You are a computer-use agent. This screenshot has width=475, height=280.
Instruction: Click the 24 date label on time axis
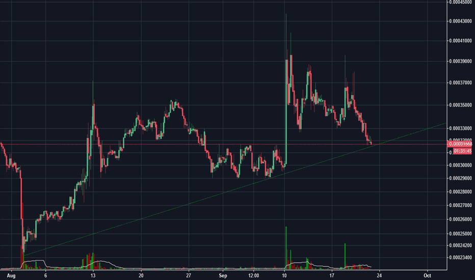coord(379,275)
